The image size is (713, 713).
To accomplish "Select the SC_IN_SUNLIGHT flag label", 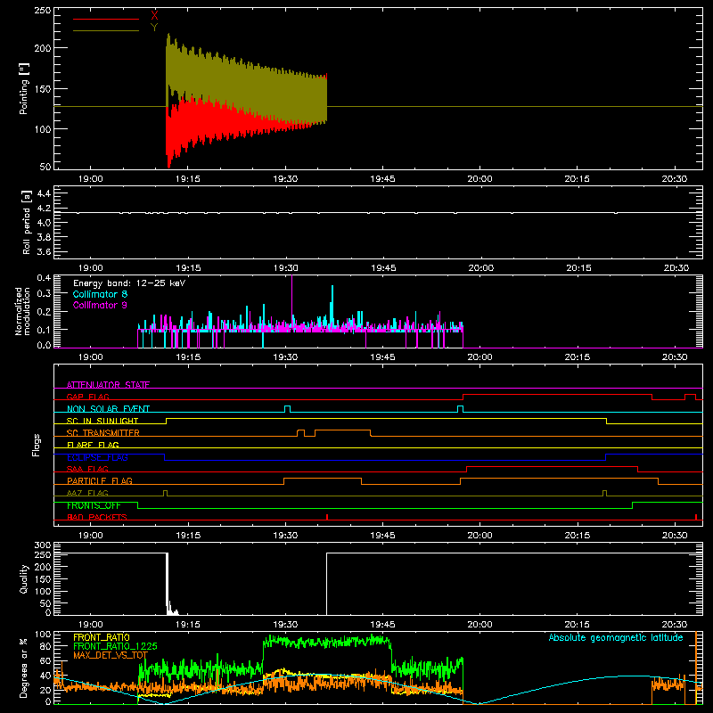I will (102, 421).
